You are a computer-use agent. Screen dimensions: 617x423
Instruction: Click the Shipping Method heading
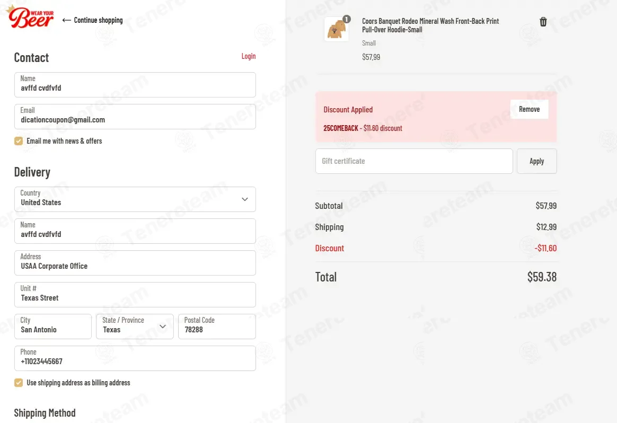pyautogui.click(x=45, y=413)
